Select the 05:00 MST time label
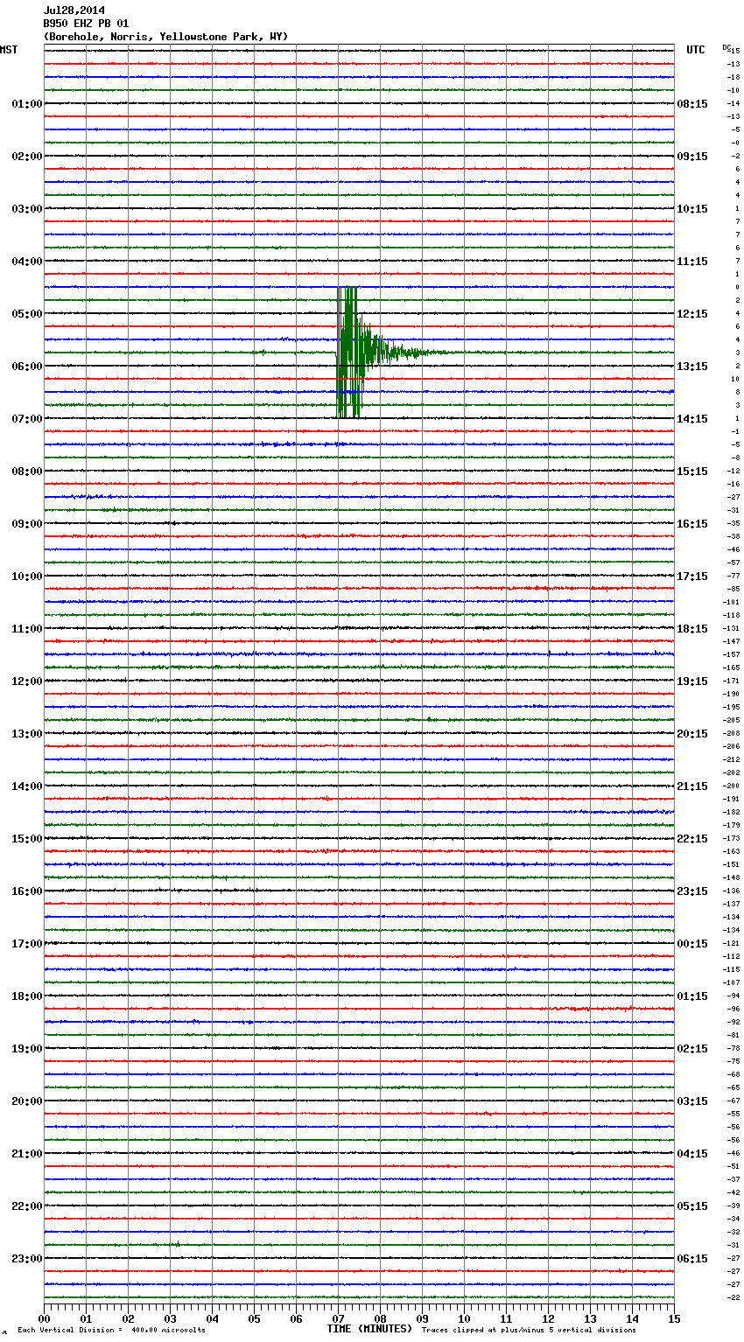This screenshot has height=1342, width=744. pos(26,314)
